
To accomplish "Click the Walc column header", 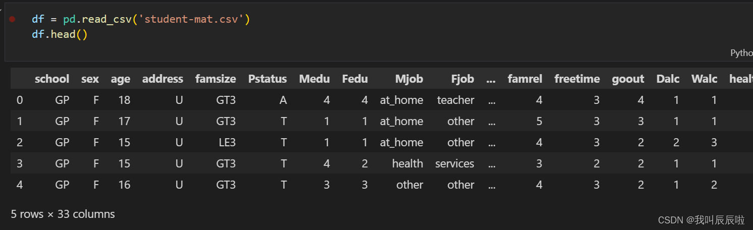I will 704,79.
